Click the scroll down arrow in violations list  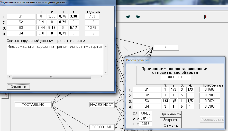coord(106,72)
